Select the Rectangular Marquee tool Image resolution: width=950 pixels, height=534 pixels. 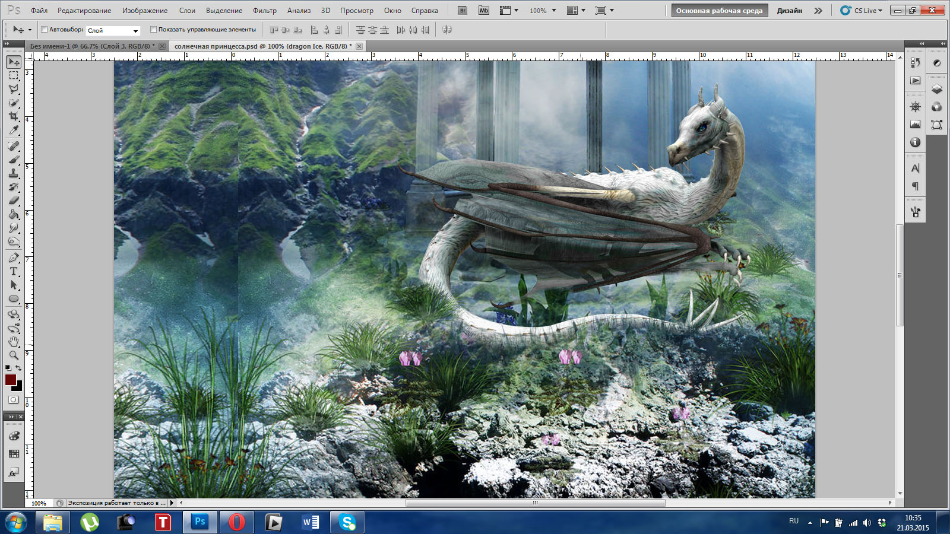pos(14,76)
